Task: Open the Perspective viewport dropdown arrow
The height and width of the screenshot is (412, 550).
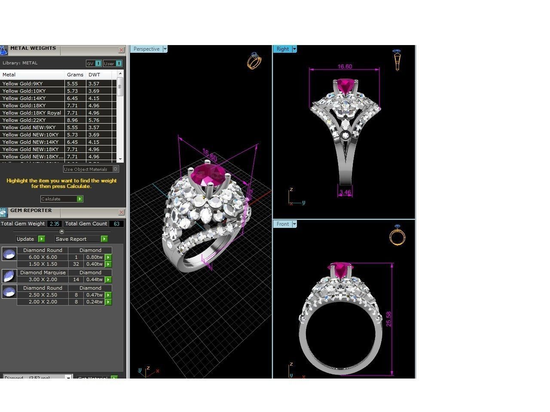Action: pyautogui.click(x=165, y=49)
